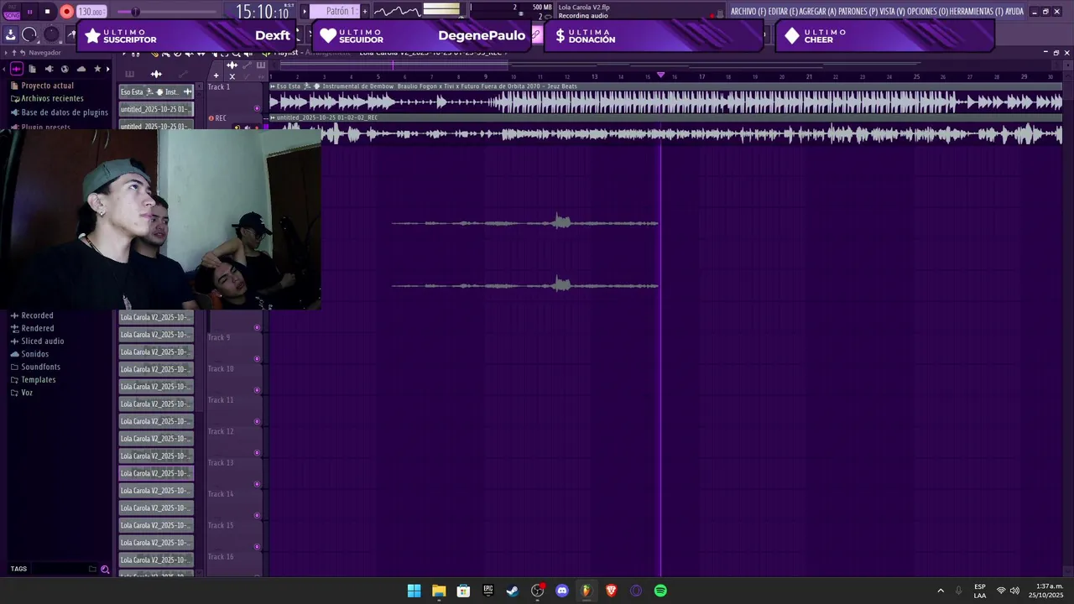Viewport: 1074px width, 604px height.
Task: Open Windows Start menu
Action: [x=414, y=591]
